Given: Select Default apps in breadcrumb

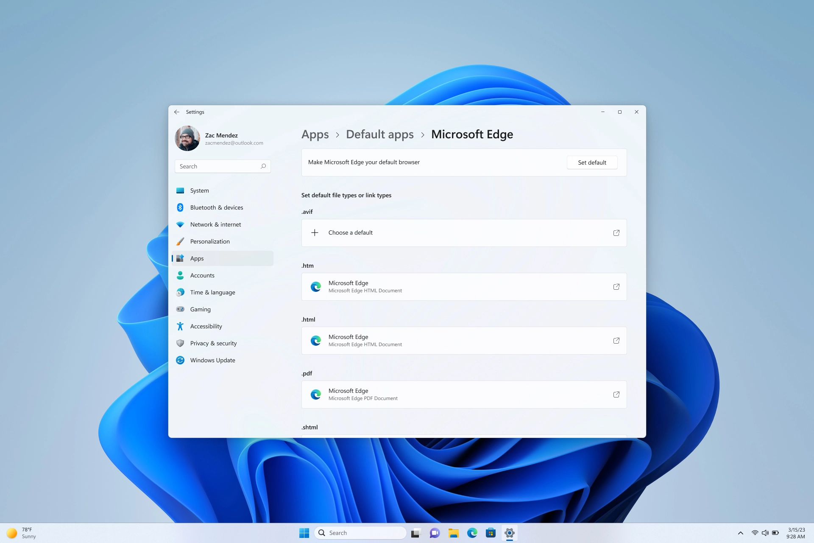Looking at the screenshot, I should (x=379, y=134).
